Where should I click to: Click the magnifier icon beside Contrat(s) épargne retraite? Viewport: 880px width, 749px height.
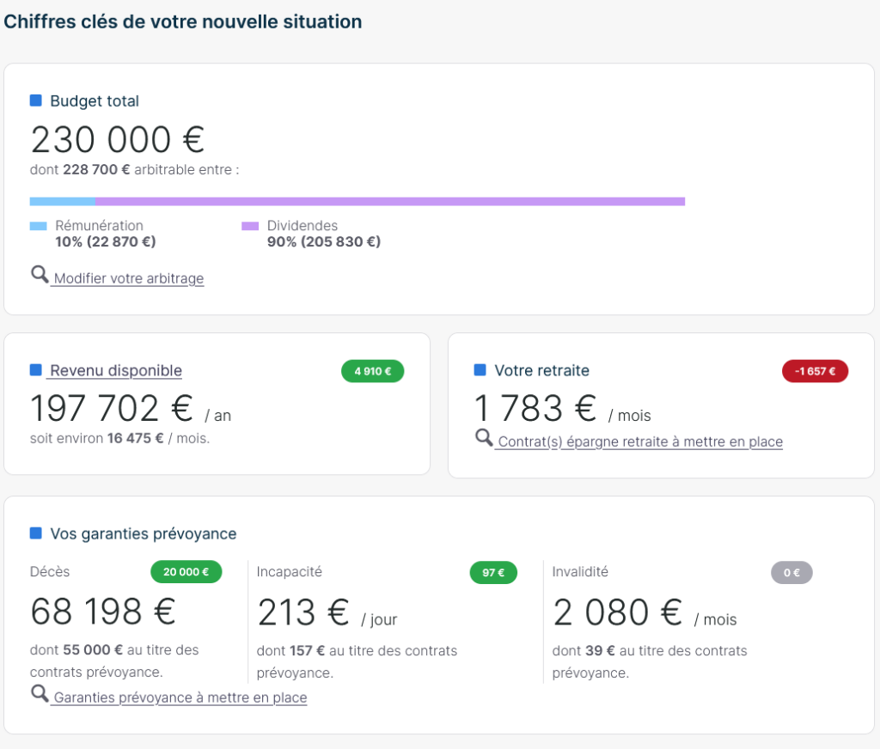point(484,437)
